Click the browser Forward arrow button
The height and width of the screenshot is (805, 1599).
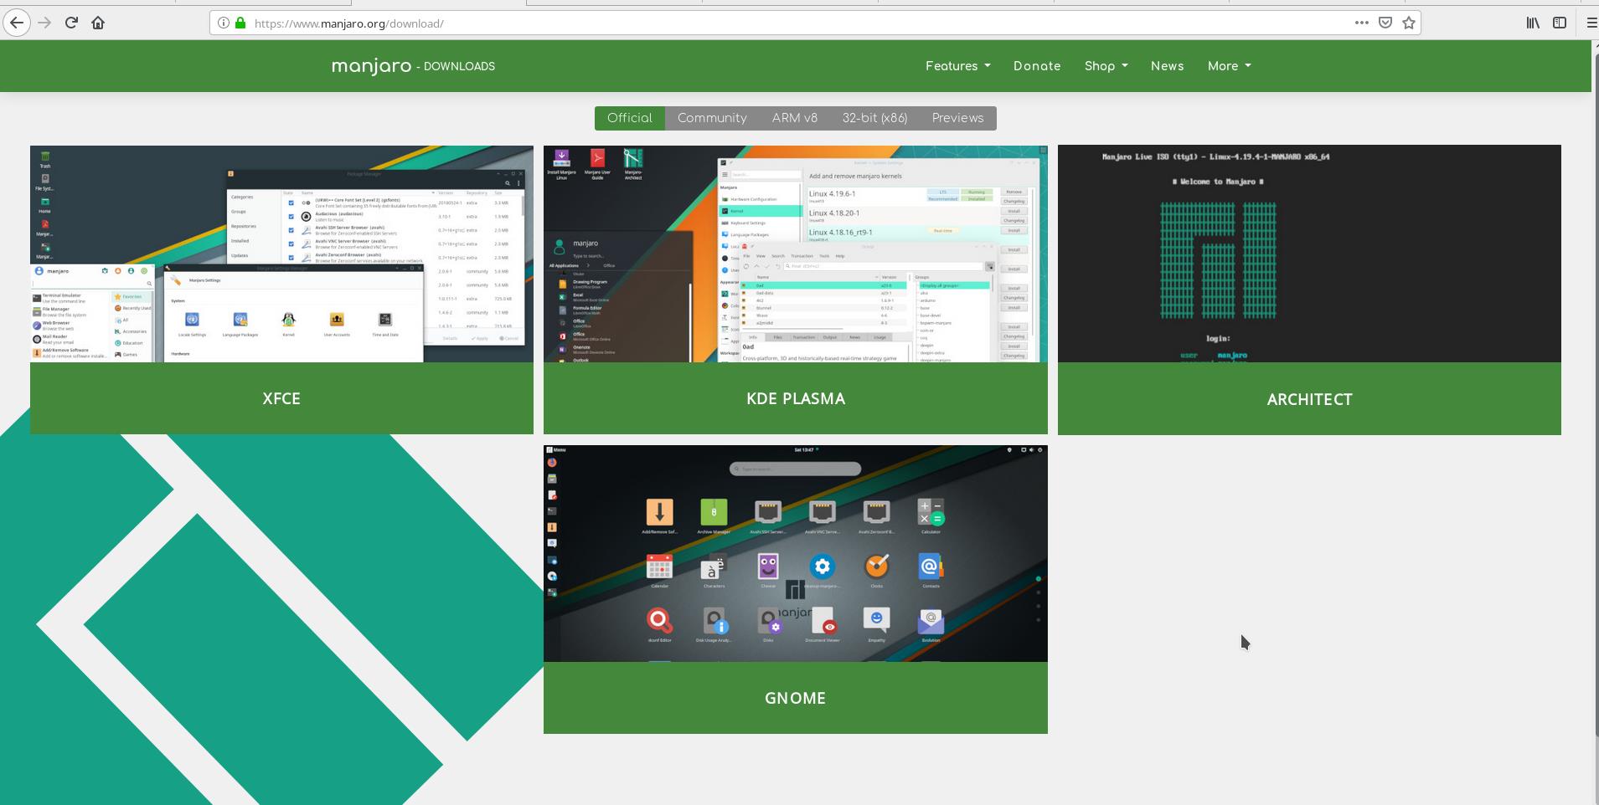(44, 23)
